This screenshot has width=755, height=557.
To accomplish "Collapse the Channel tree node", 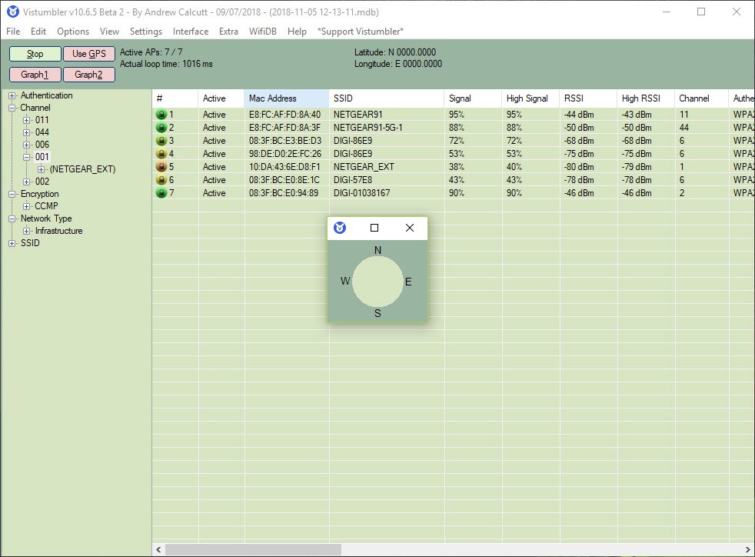I will [12, 108].
